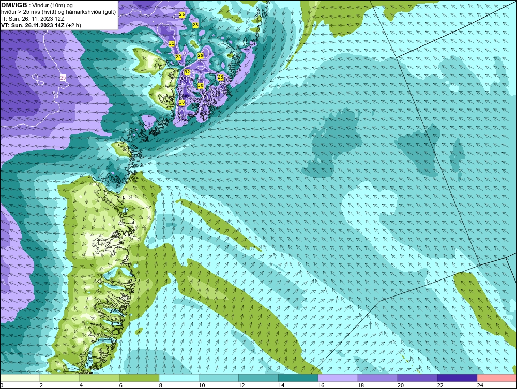Click the yellow gust label 32
This screenshot has width=517, height=389.
[187, 72]
